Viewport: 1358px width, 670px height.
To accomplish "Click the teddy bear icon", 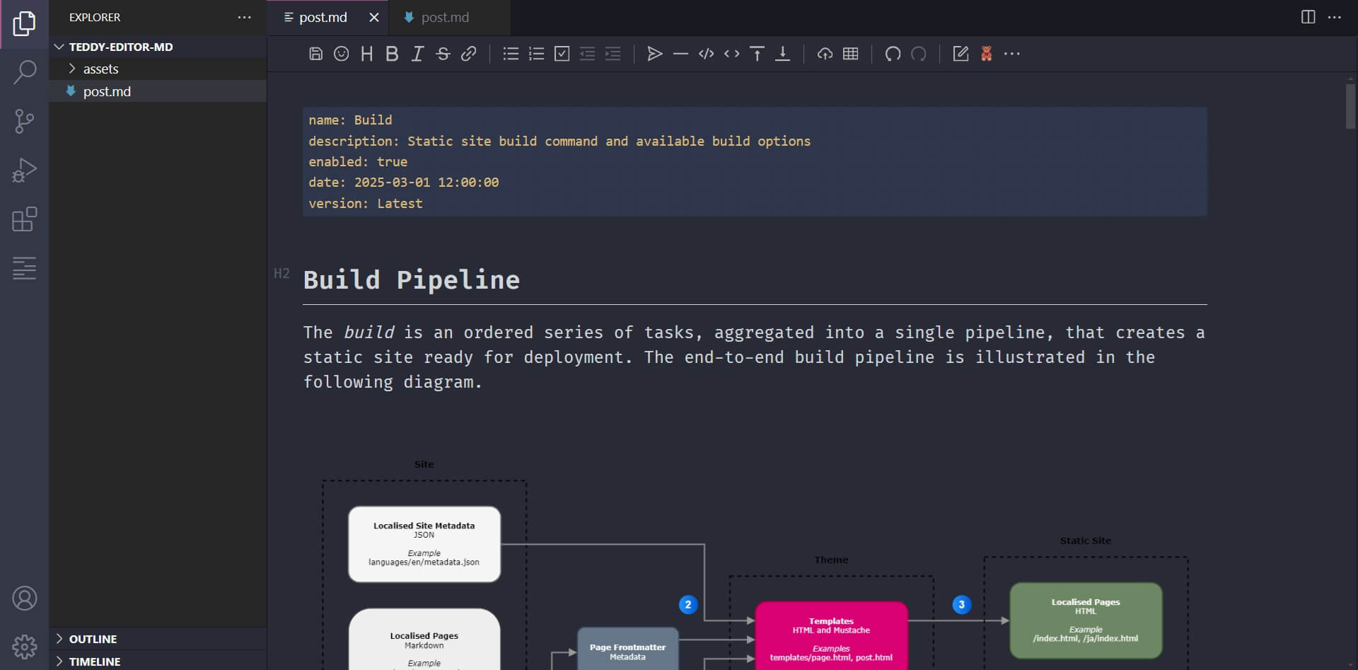I will click(x=986, y=54).
